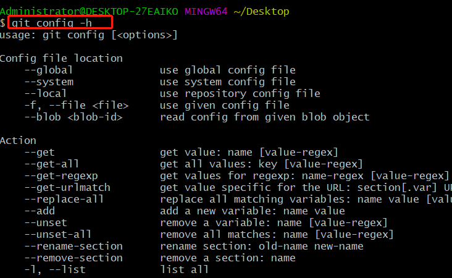Screen dimensions: 452x278
Task: Click the '-f, --file <file>' option
Action: coord(77,105)
